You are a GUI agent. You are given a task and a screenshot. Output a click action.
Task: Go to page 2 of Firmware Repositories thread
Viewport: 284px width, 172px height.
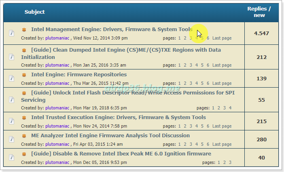(185, 83)
